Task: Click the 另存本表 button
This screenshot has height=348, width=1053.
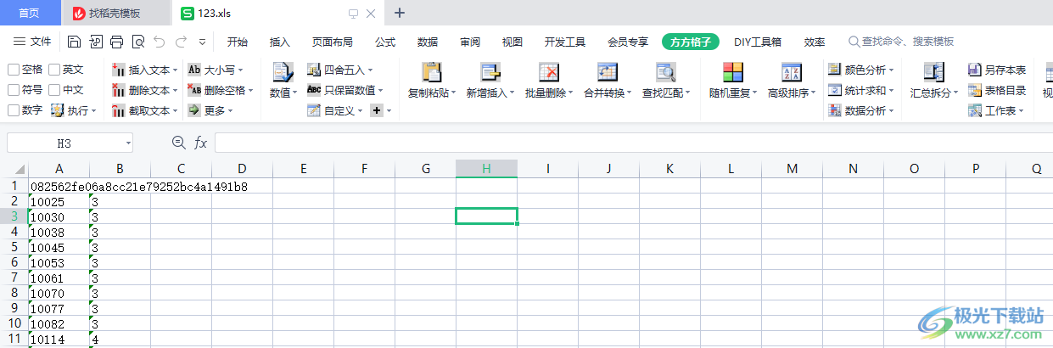Action: [997, 70]
